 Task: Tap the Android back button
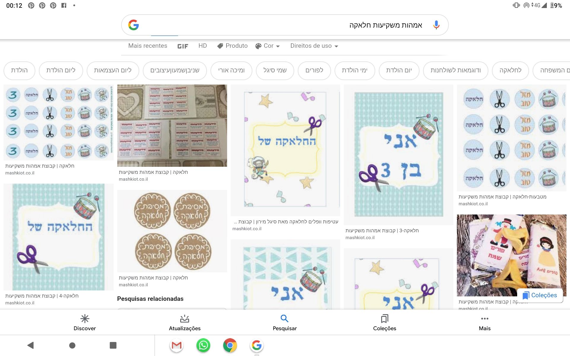click(x=31, y=345)
